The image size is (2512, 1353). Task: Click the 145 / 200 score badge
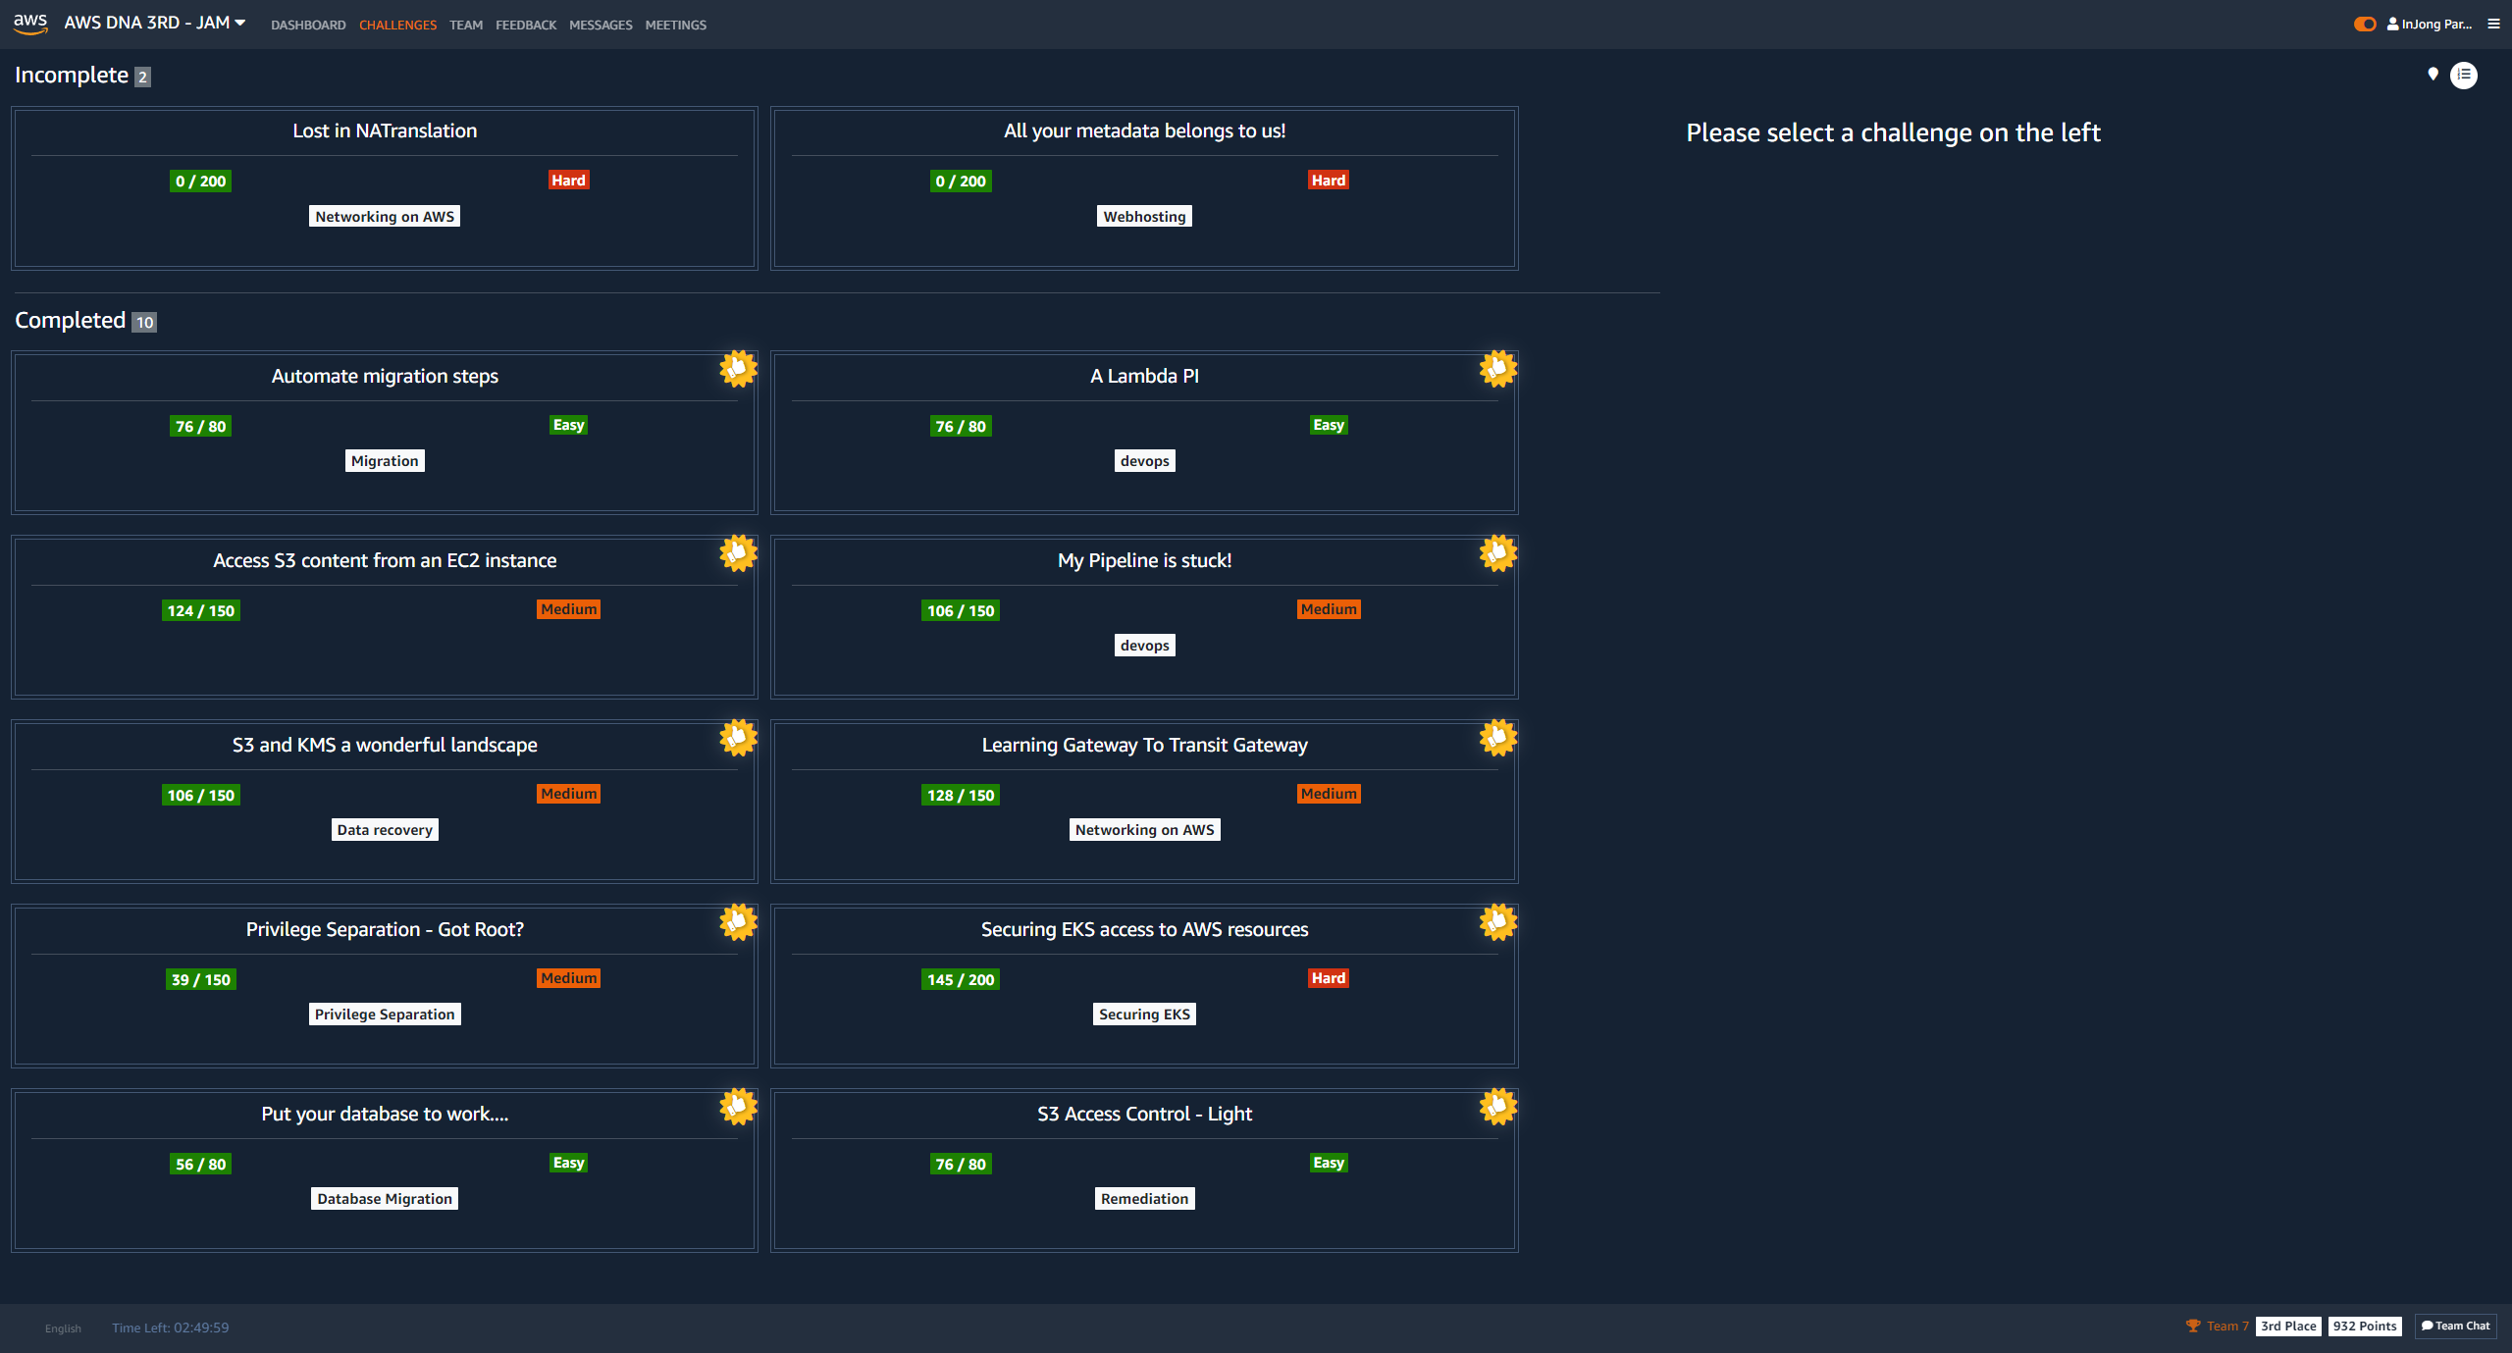961,979
